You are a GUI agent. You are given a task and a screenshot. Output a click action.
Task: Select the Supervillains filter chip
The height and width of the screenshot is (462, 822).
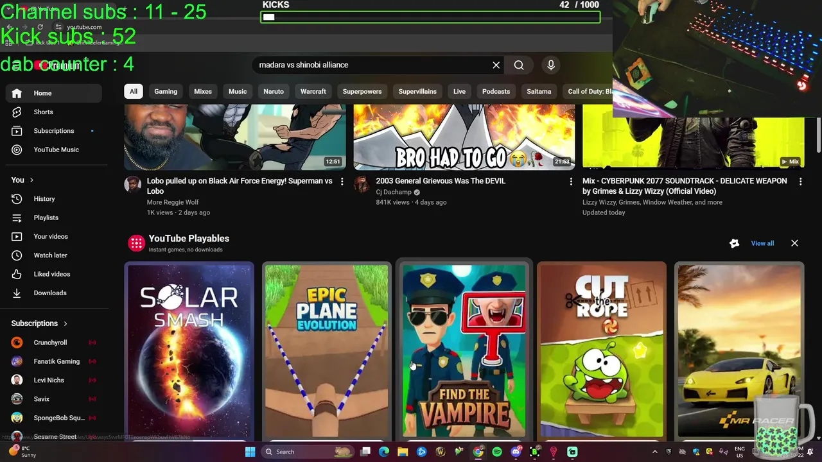[x=417, y=91]
